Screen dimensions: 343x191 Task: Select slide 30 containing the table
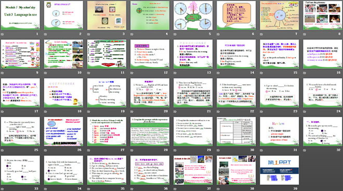[236, 131]
